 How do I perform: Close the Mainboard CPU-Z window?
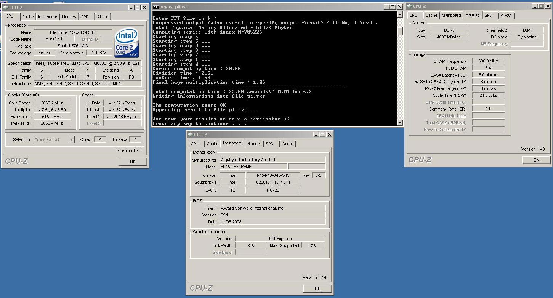click(x=329, y=135)
